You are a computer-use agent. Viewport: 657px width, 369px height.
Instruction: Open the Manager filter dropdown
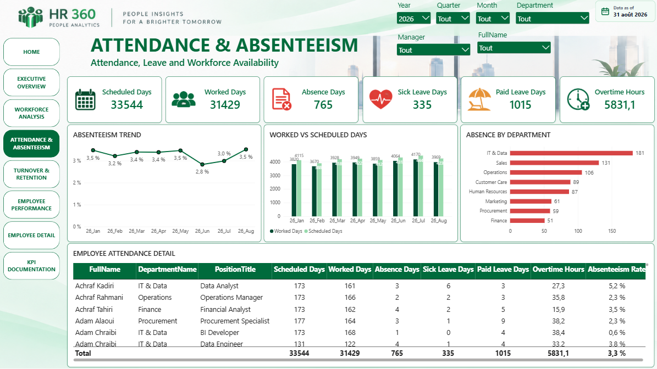pyautogui.click(x=433, y=50)
